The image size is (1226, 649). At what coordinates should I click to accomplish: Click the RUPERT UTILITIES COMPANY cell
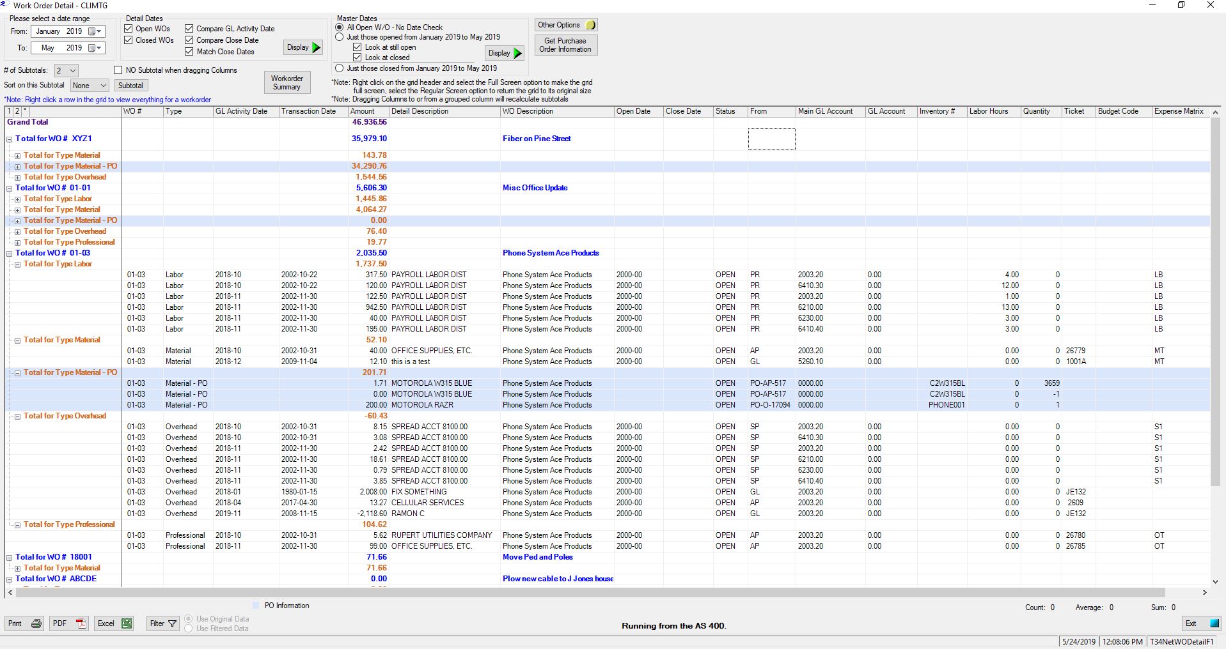444,535
